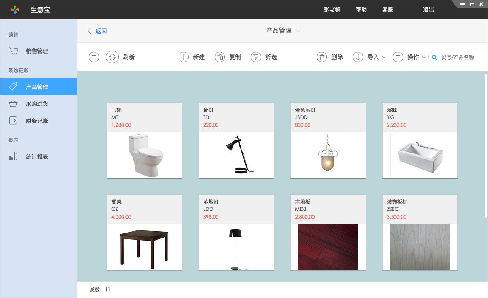488x298 pixels.
Task: Click the delete trash can icon
Action: click(x=322, y=57)
